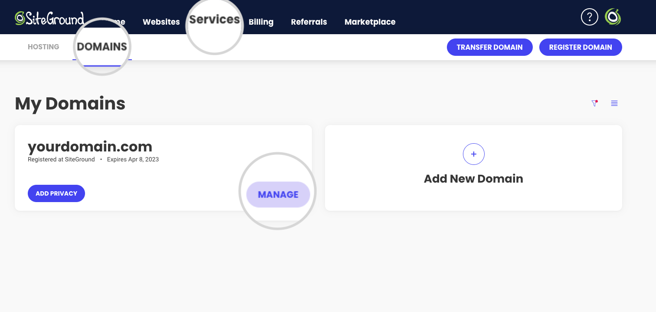Screen dimensions: 656x312
Task: Click the Register Domain button
Action: pos(581,47)
